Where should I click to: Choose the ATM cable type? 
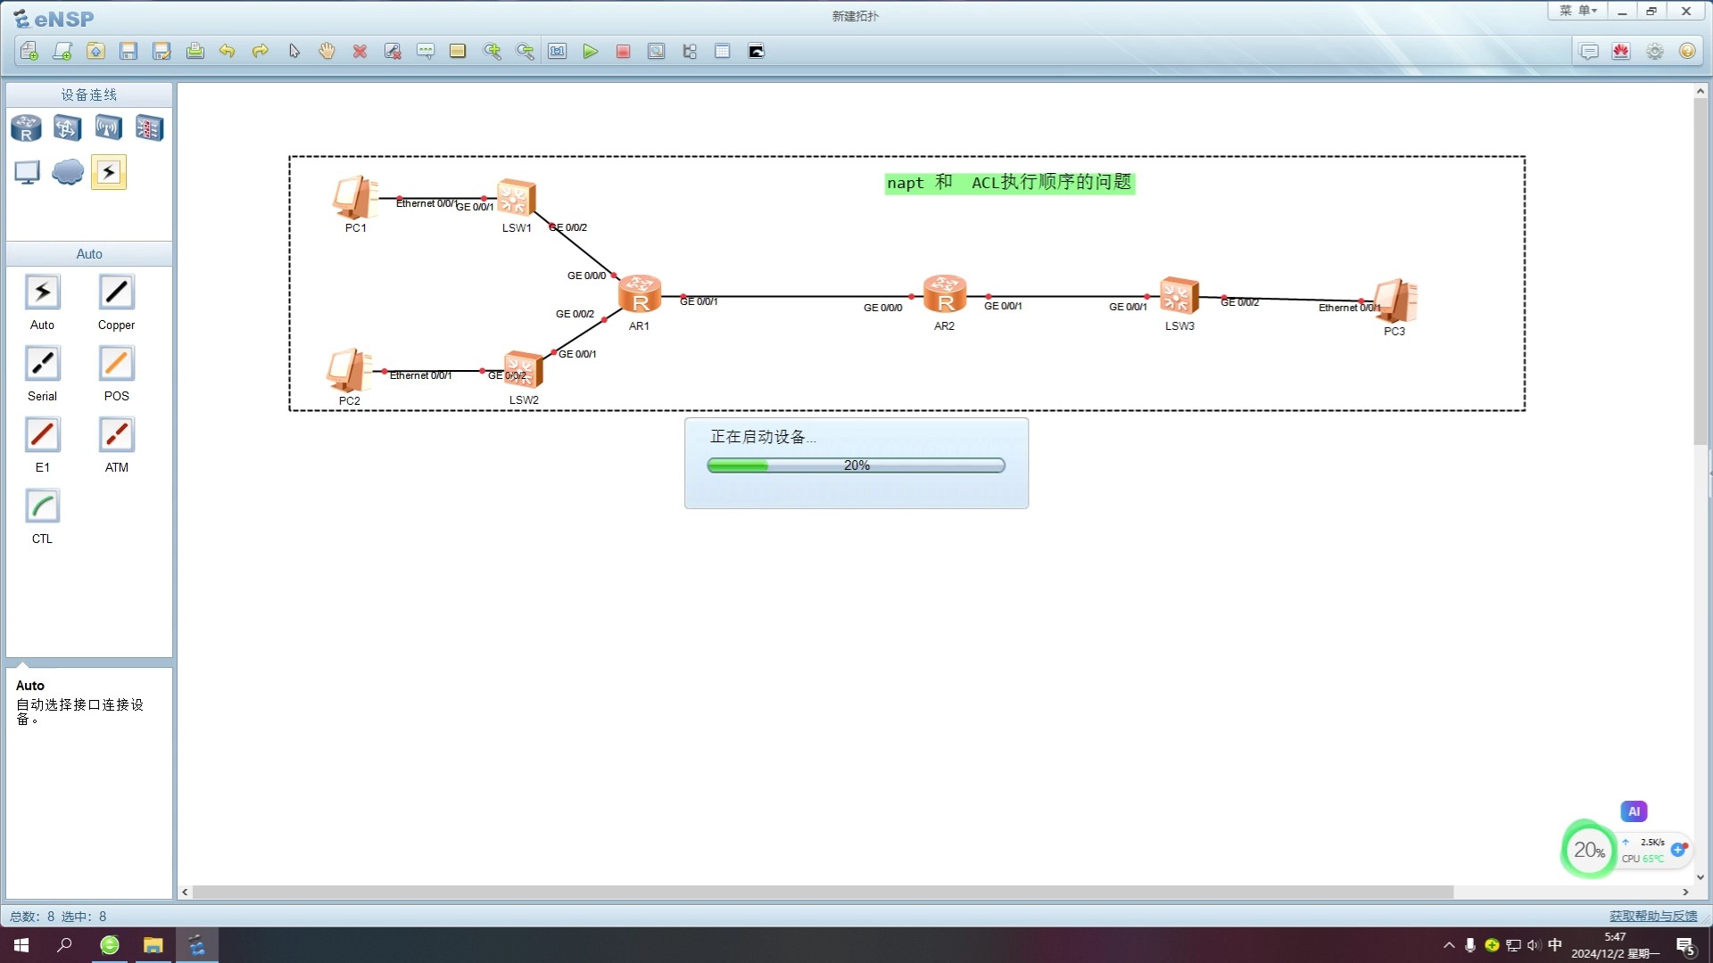[116, 435]
